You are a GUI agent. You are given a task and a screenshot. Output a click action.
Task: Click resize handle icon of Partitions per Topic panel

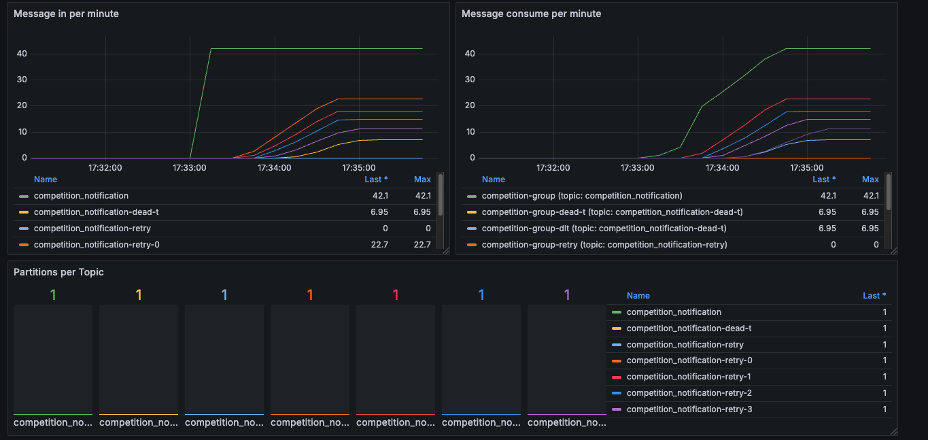pos(894,431)
